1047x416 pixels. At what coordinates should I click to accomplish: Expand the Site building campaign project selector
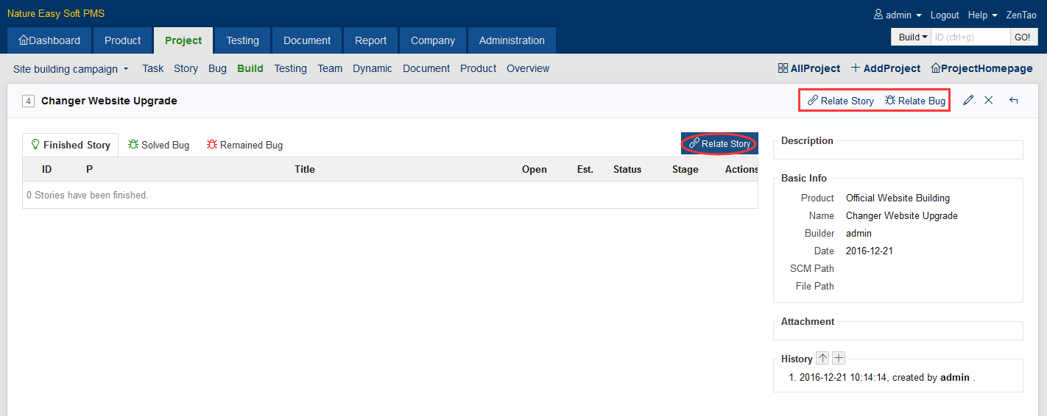tap(71, 69)
